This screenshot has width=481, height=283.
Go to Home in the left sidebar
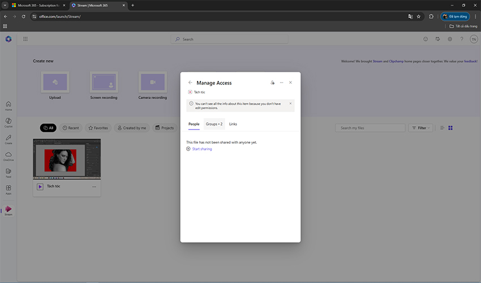click(8, 106)
